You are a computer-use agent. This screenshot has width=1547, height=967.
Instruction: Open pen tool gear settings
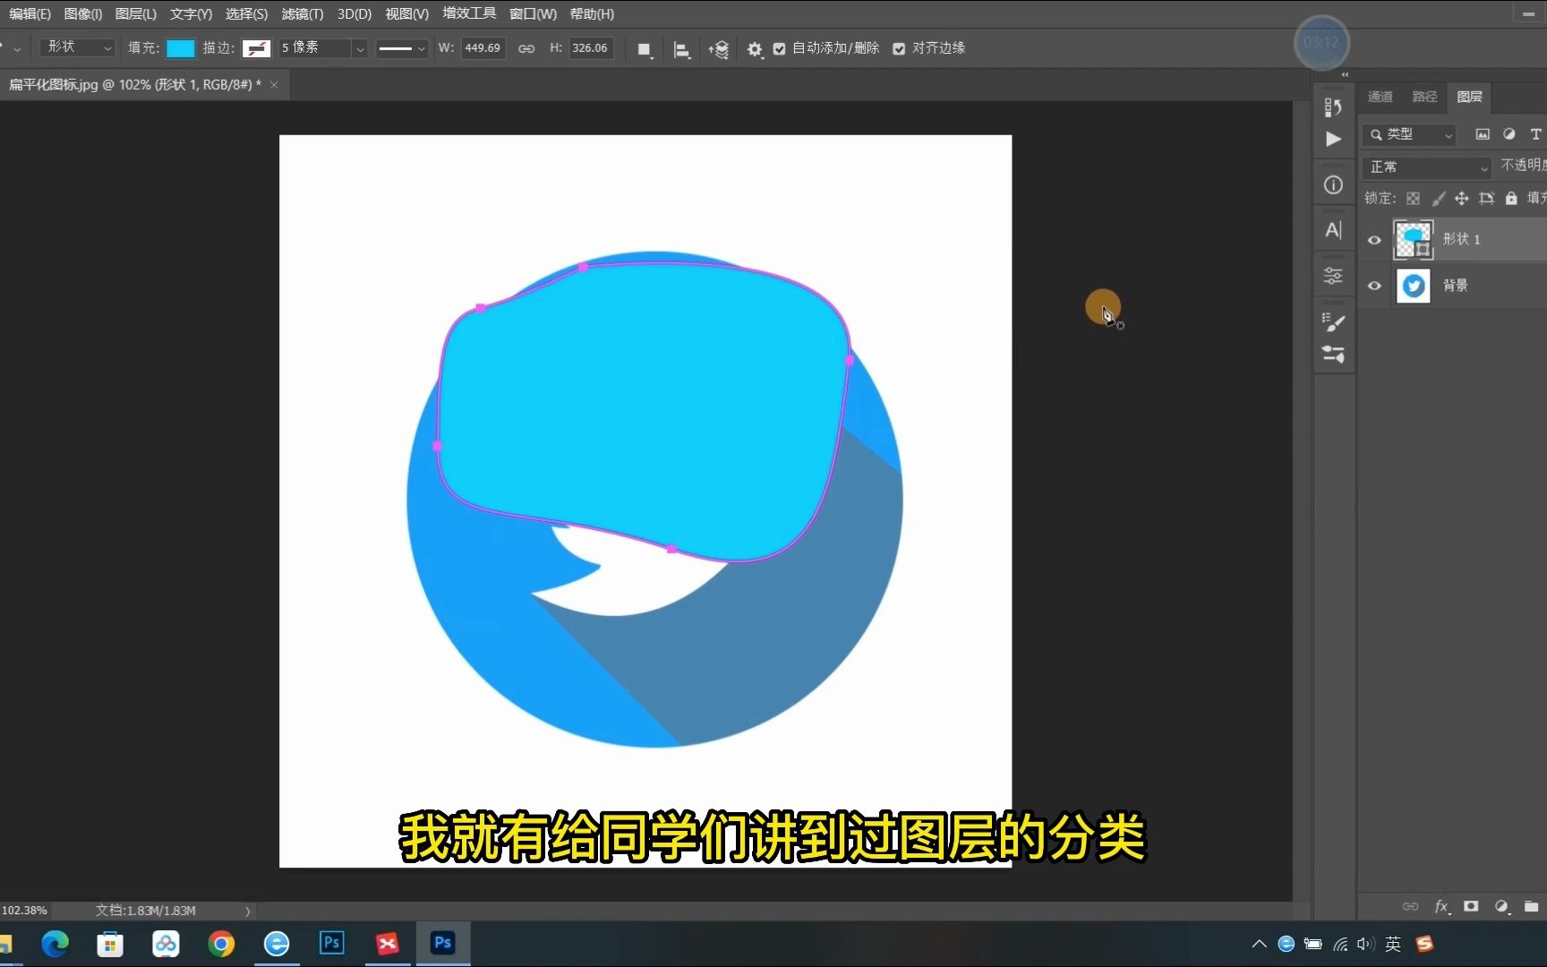click(755, 49)
